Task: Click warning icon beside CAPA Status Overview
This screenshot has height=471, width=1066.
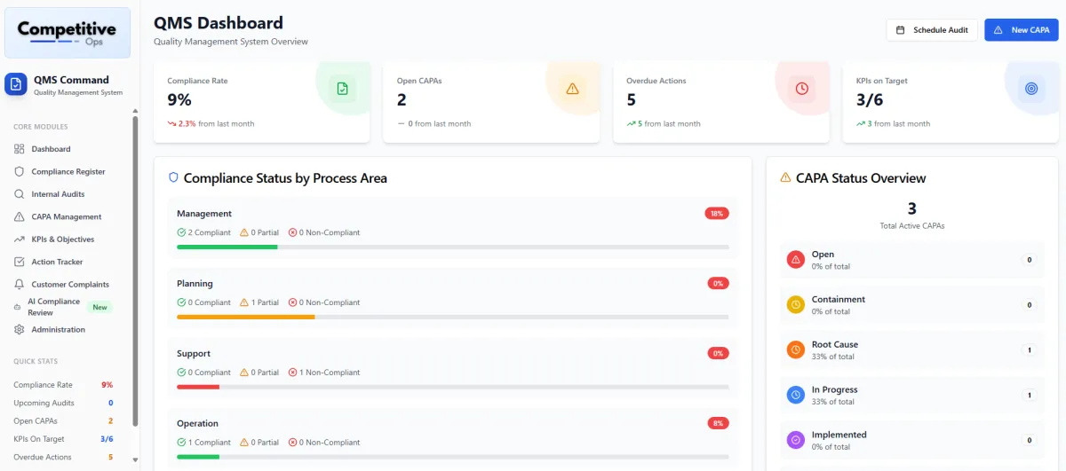Action: [785, 178]
